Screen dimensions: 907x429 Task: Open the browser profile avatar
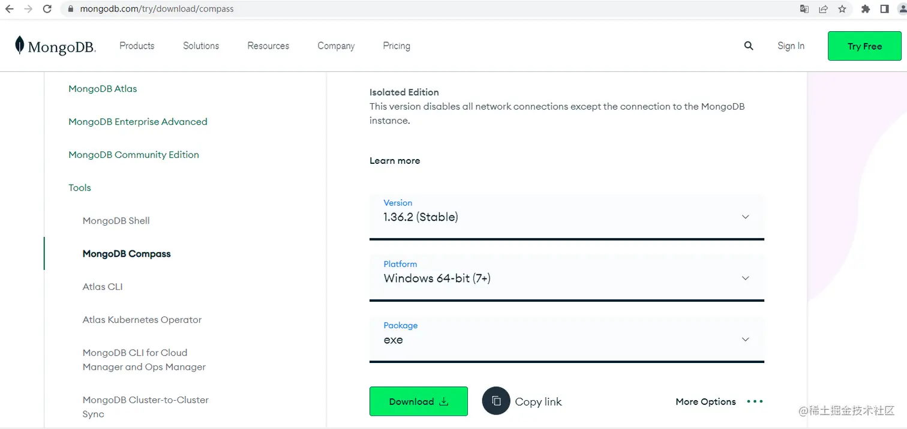902,9
